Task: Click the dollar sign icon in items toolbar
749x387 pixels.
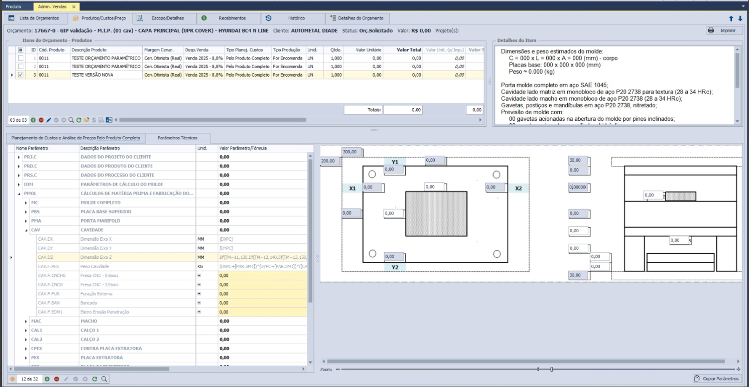Action: coord(93,120)
